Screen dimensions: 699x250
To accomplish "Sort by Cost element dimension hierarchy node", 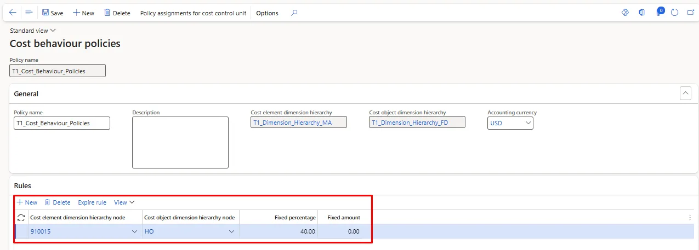I will (85, 217).
